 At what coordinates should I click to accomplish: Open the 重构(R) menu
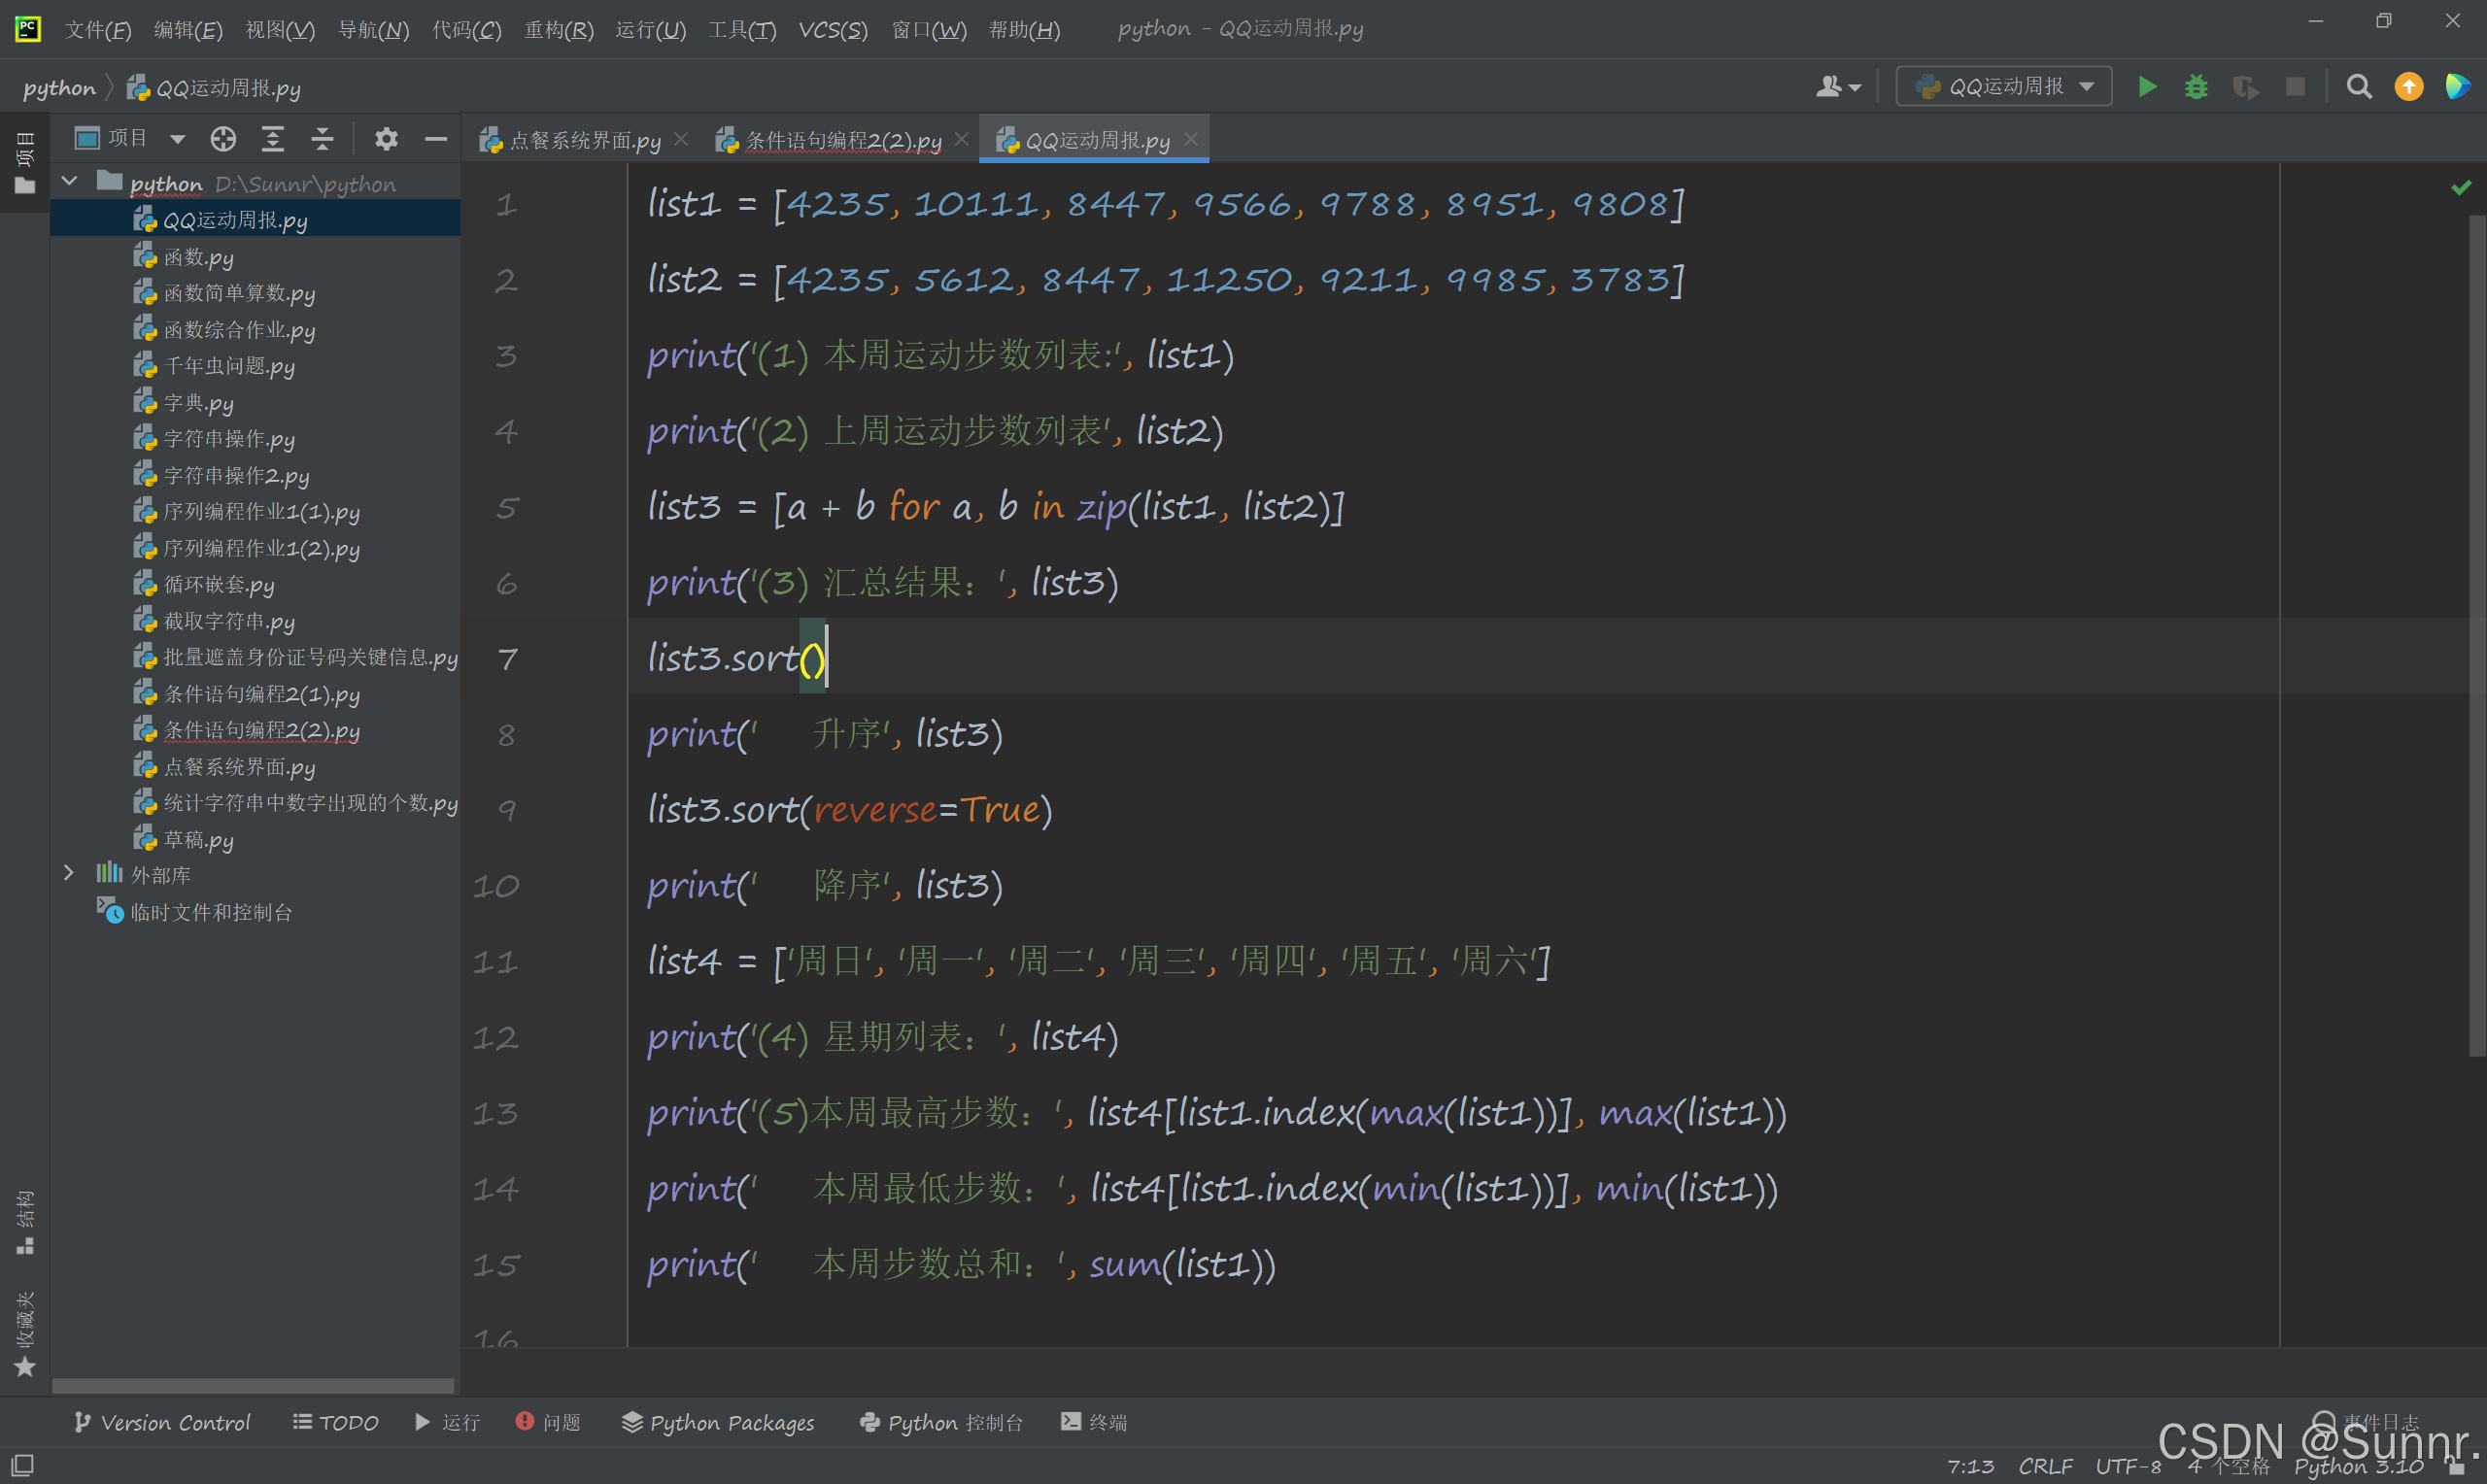(558, 30)
